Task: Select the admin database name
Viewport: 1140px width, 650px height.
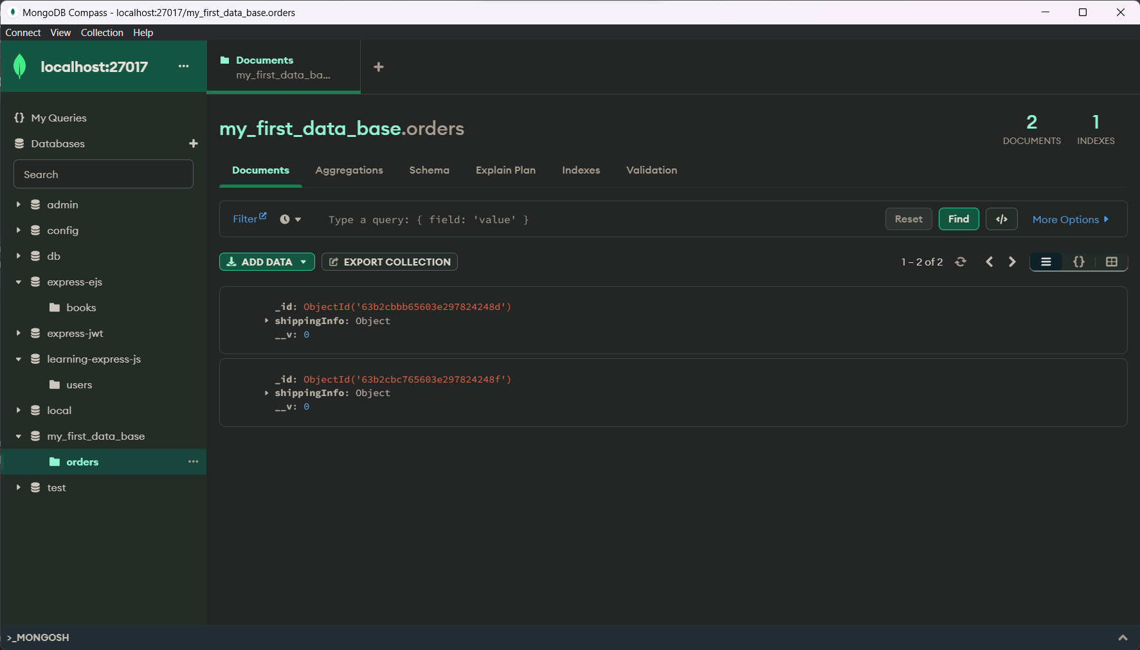Action: click(62, 204)
